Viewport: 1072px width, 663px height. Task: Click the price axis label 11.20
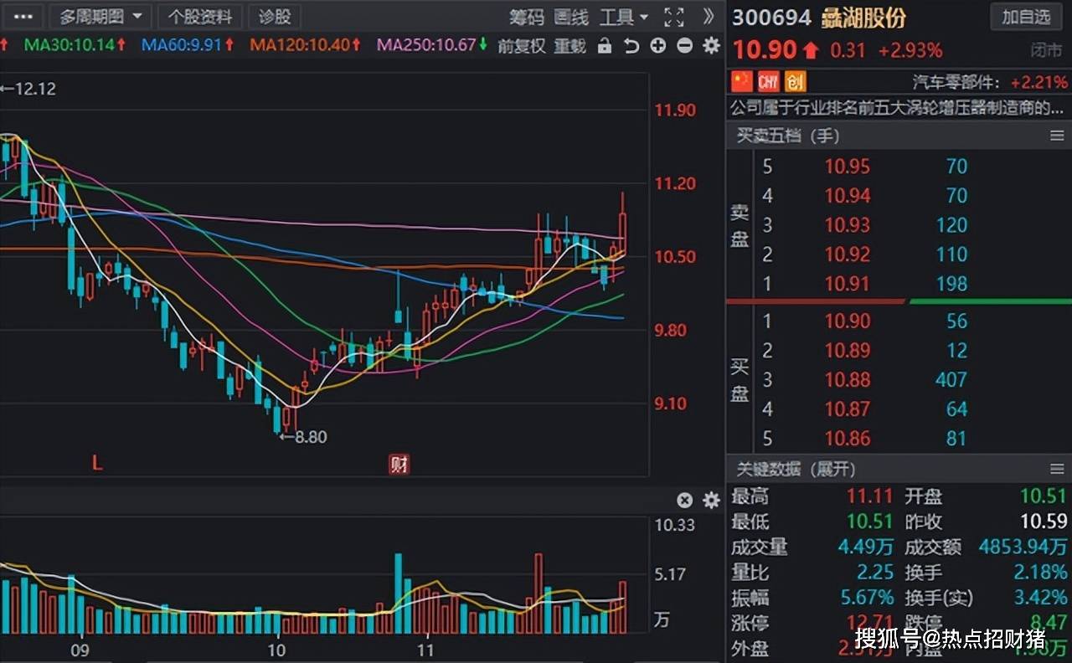click(x=675, y=184)
